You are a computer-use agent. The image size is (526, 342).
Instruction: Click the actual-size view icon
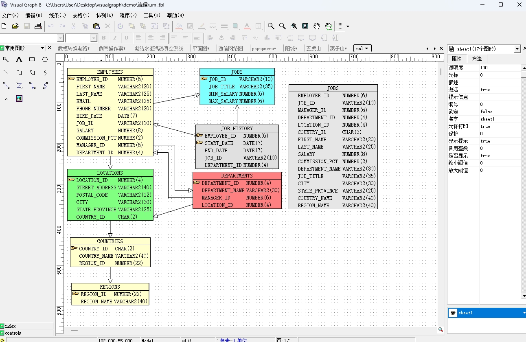[x=305, y=26]
